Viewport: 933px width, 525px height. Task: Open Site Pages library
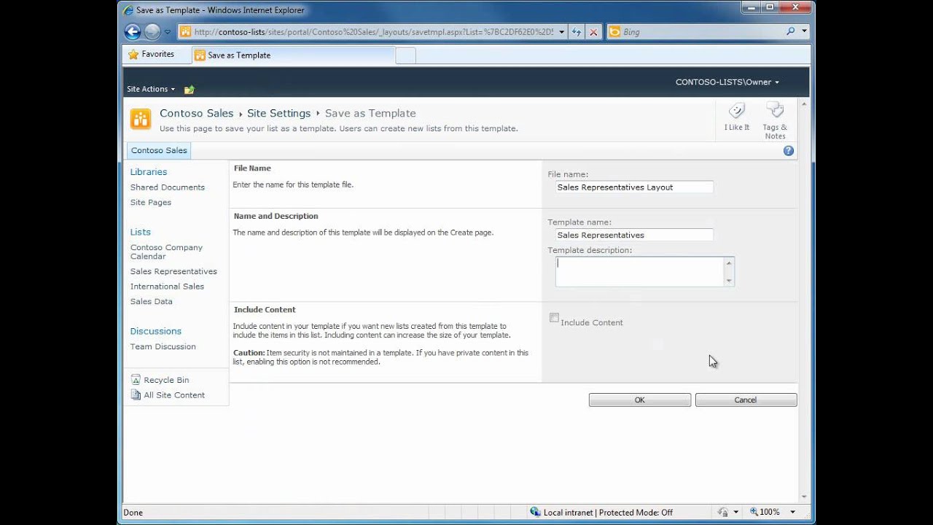[151, 203]
